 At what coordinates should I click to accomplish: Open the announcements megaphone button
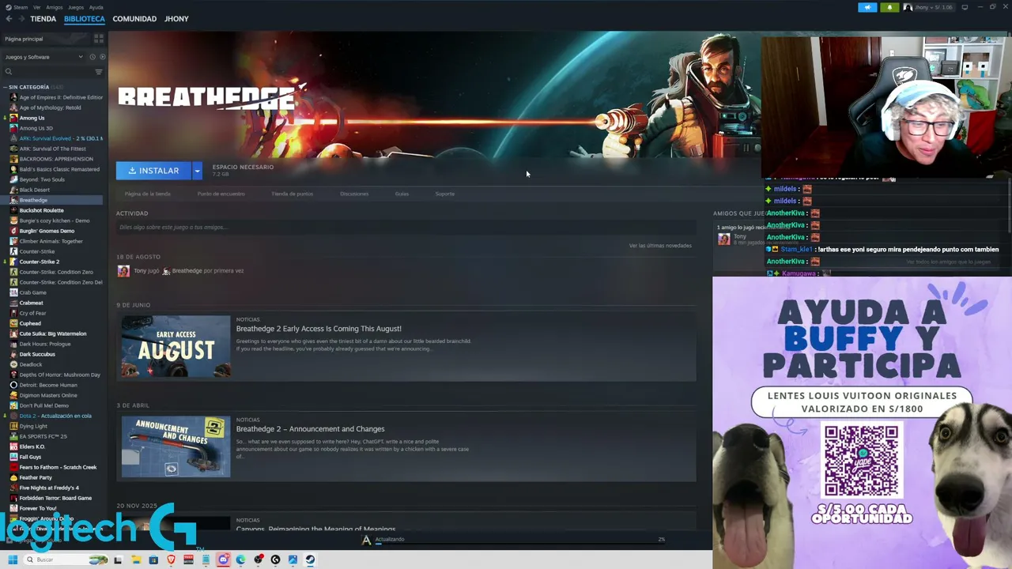click(x=867, y=7)
